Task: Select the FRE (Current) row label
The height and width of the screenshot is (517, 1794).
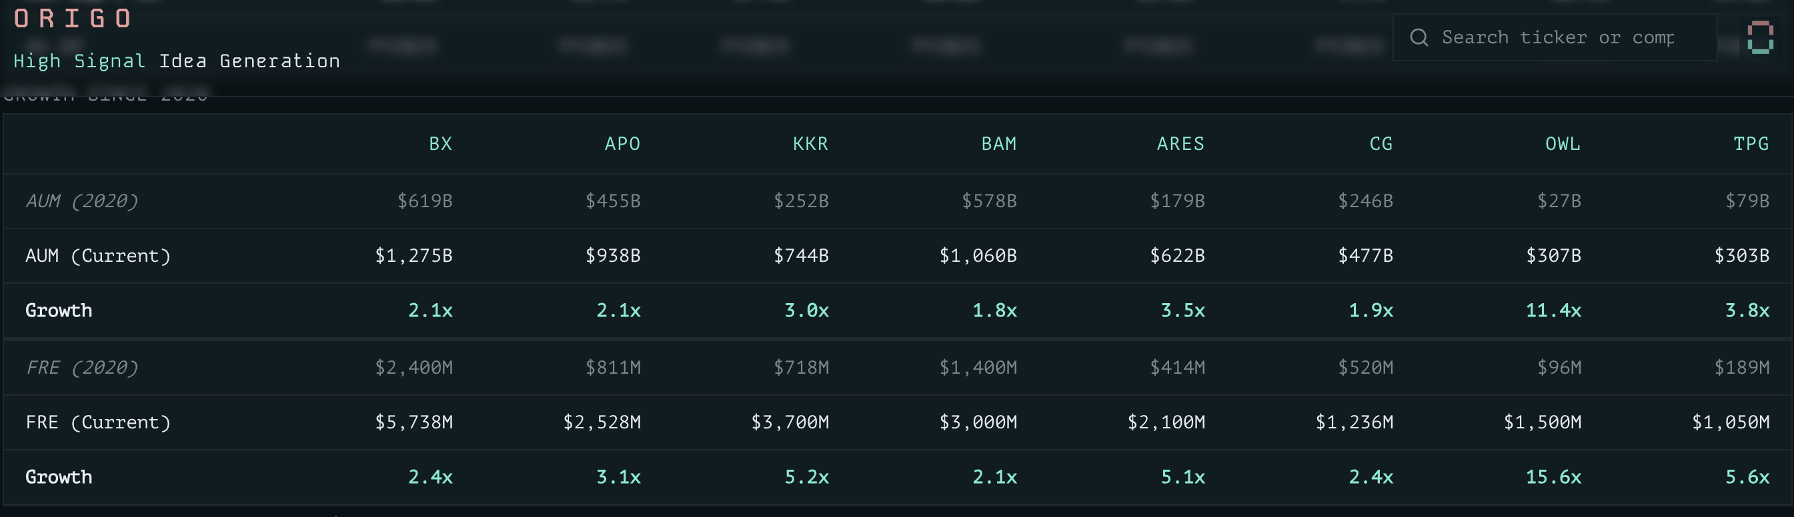Action: click(x=97, y=422)
